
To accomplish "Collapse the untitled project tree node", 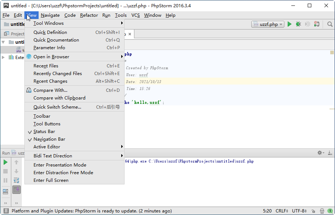I will coord(3,42).
